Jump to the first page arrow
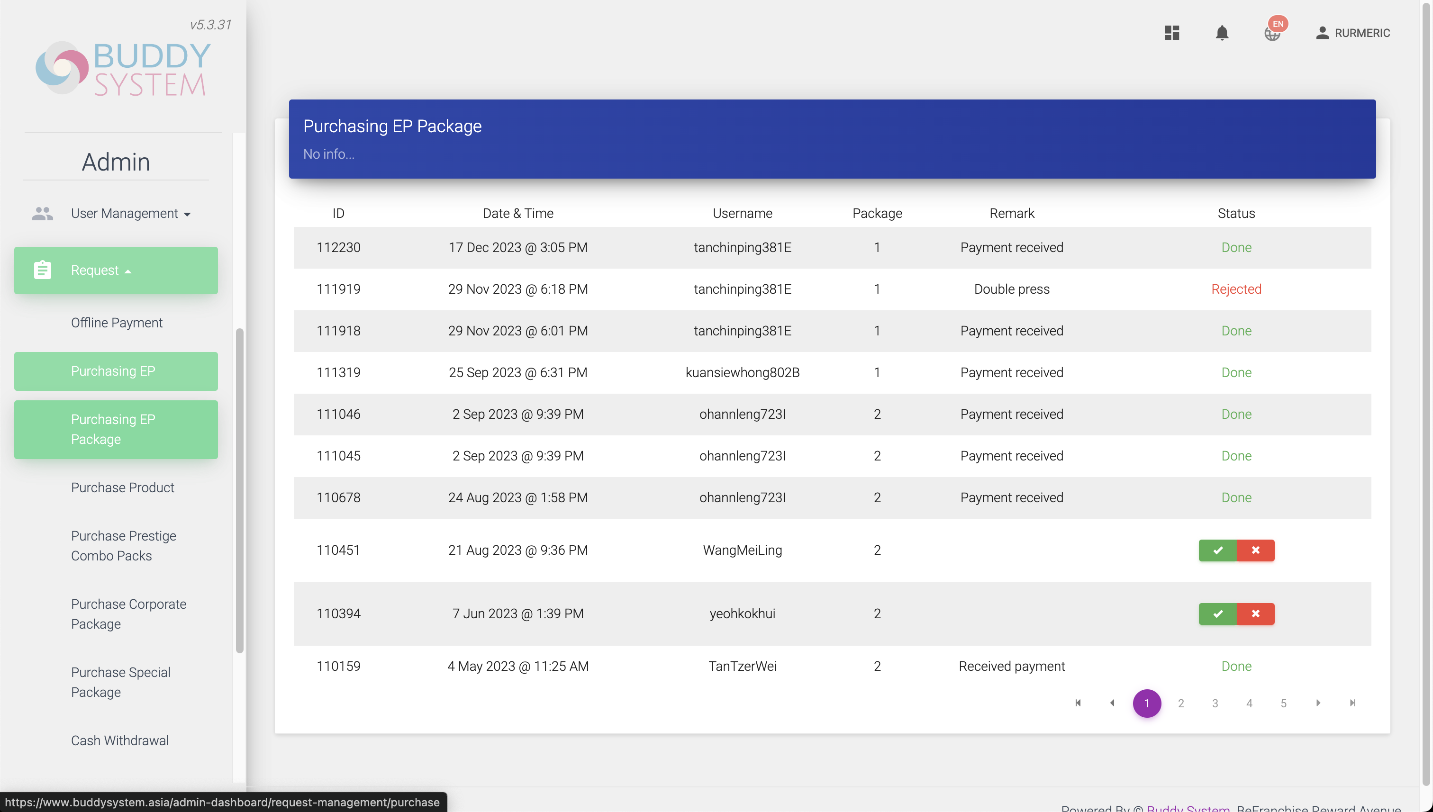The image size is (1433, 812). click(1078, 703)
